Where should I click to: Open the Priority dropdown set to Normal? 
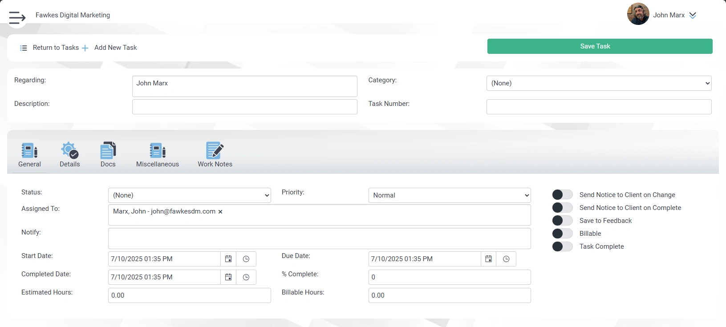point(449,195)
